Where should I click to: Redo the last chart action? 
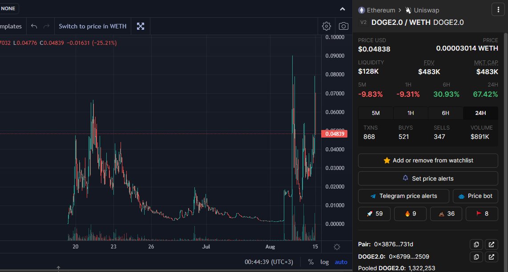click(x=46, y=26)
